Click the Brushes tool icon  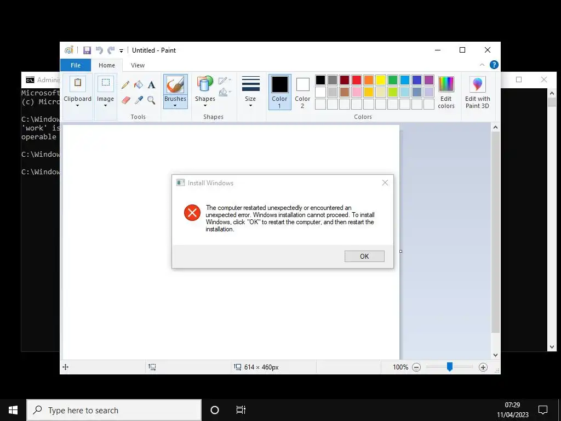[175, 85]
